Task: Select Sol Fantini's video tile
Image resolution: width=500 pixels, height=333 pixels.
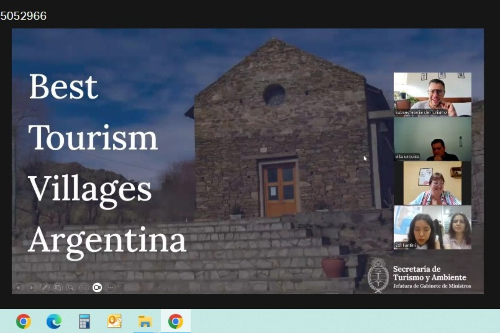Action: click(432, 227)
